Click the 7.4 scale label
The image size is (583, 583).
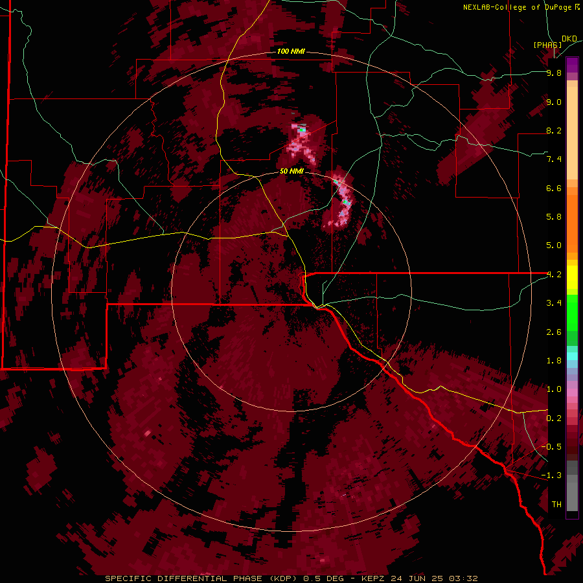554,159
